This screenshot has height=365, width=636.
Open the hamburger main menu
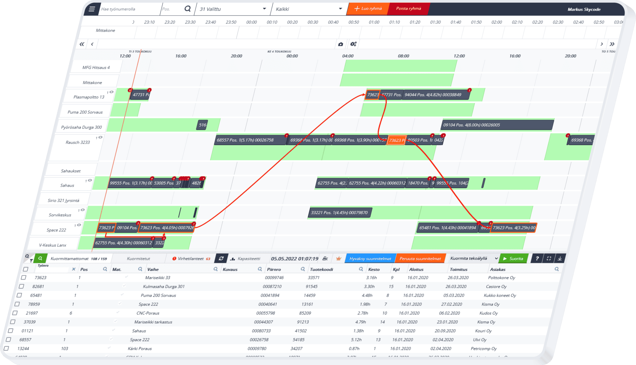click(92, 9)
